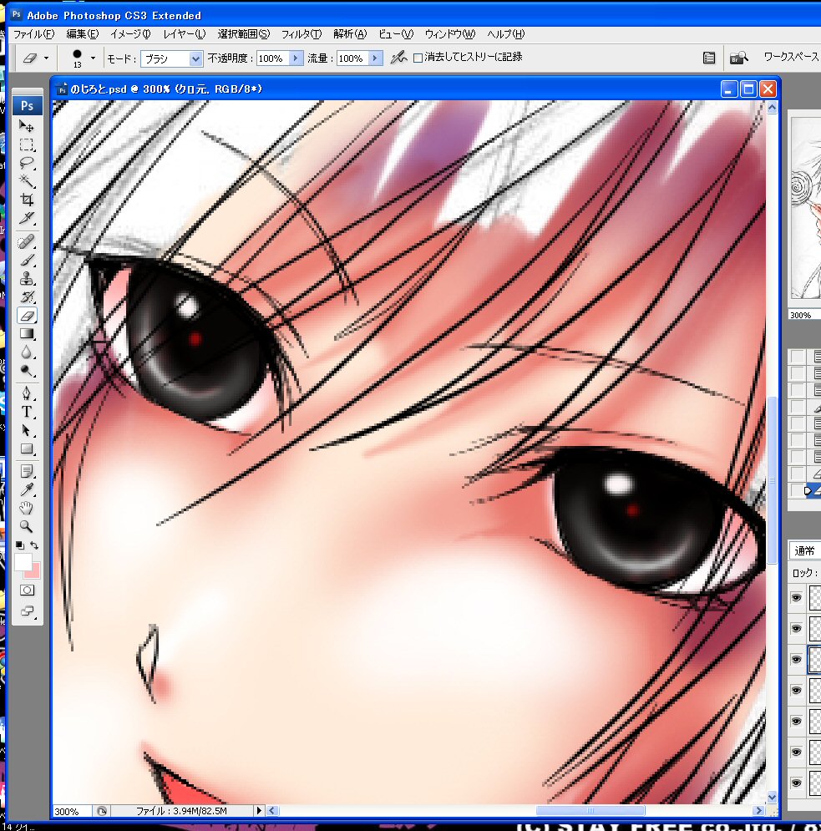Open the ファイル menu

coord(33,34)
